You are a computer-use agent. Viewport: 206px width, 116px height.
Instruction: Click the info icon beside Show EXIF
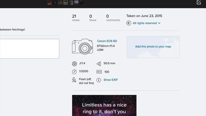(99, 80)
